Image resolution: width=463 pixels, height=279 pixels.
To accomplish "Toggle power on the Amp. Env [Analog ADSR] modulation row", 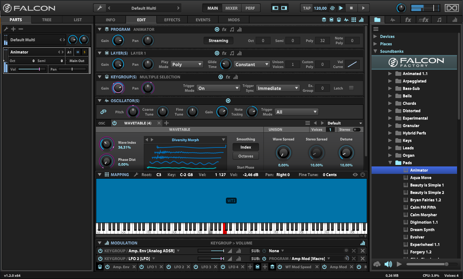I will pyautogui.click(x=100, y=251).
